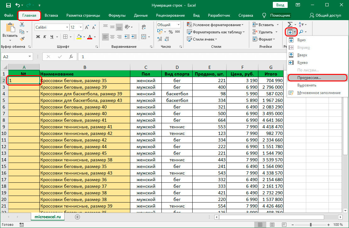
Task: Click the Increase Font Size icon
Action: click(x=87, y=27)
